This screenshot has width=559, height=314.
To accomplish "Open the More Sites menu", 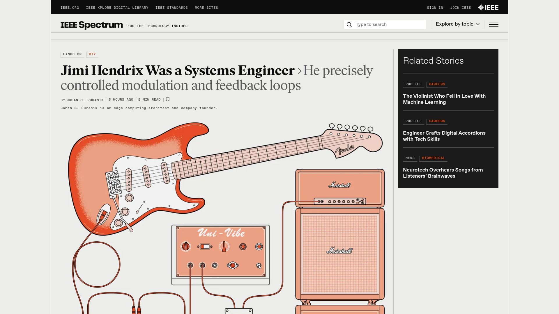I will pos(206,8).
